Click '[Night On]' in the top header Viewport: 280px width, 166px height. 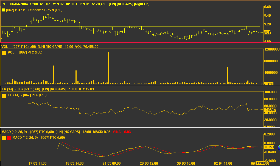click(x=142, y=4)
